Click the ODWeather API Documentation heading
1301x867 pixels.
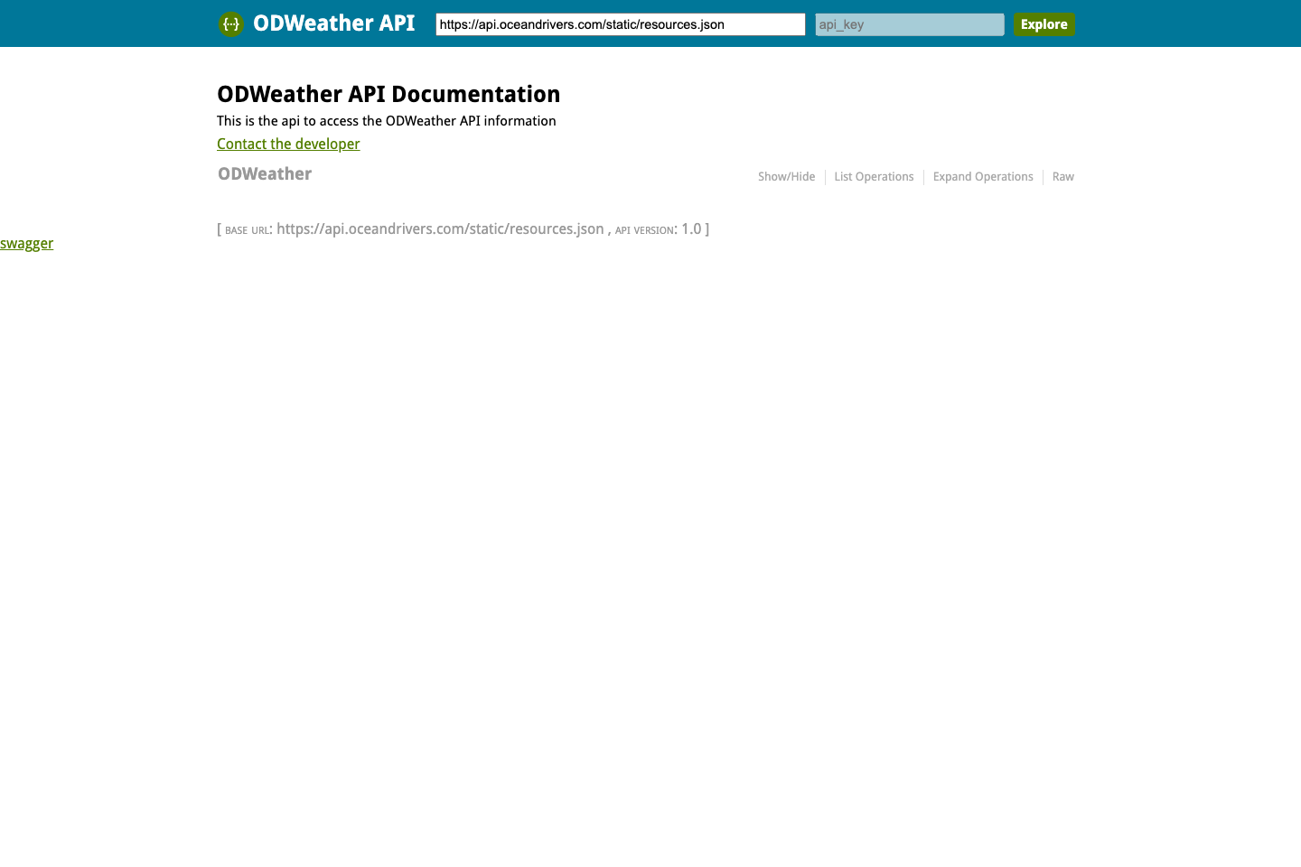coord(388,94)
